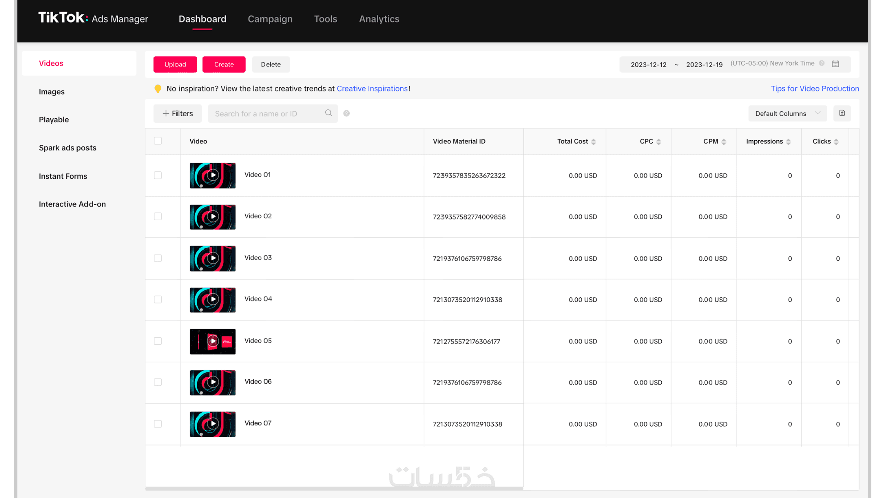The image size is (885, 498).
Task: Click the Video Material ID column header
Action: tap(459, 141)
